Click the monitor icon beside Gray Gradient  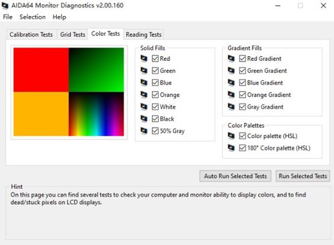tap(231, 106)
